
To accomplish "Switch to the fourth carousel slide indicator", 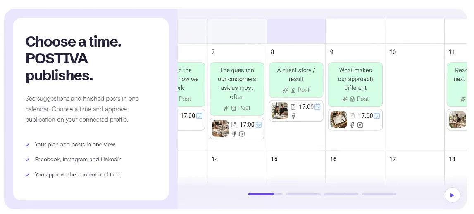I will pyautogui.click(x=379, y=194).
